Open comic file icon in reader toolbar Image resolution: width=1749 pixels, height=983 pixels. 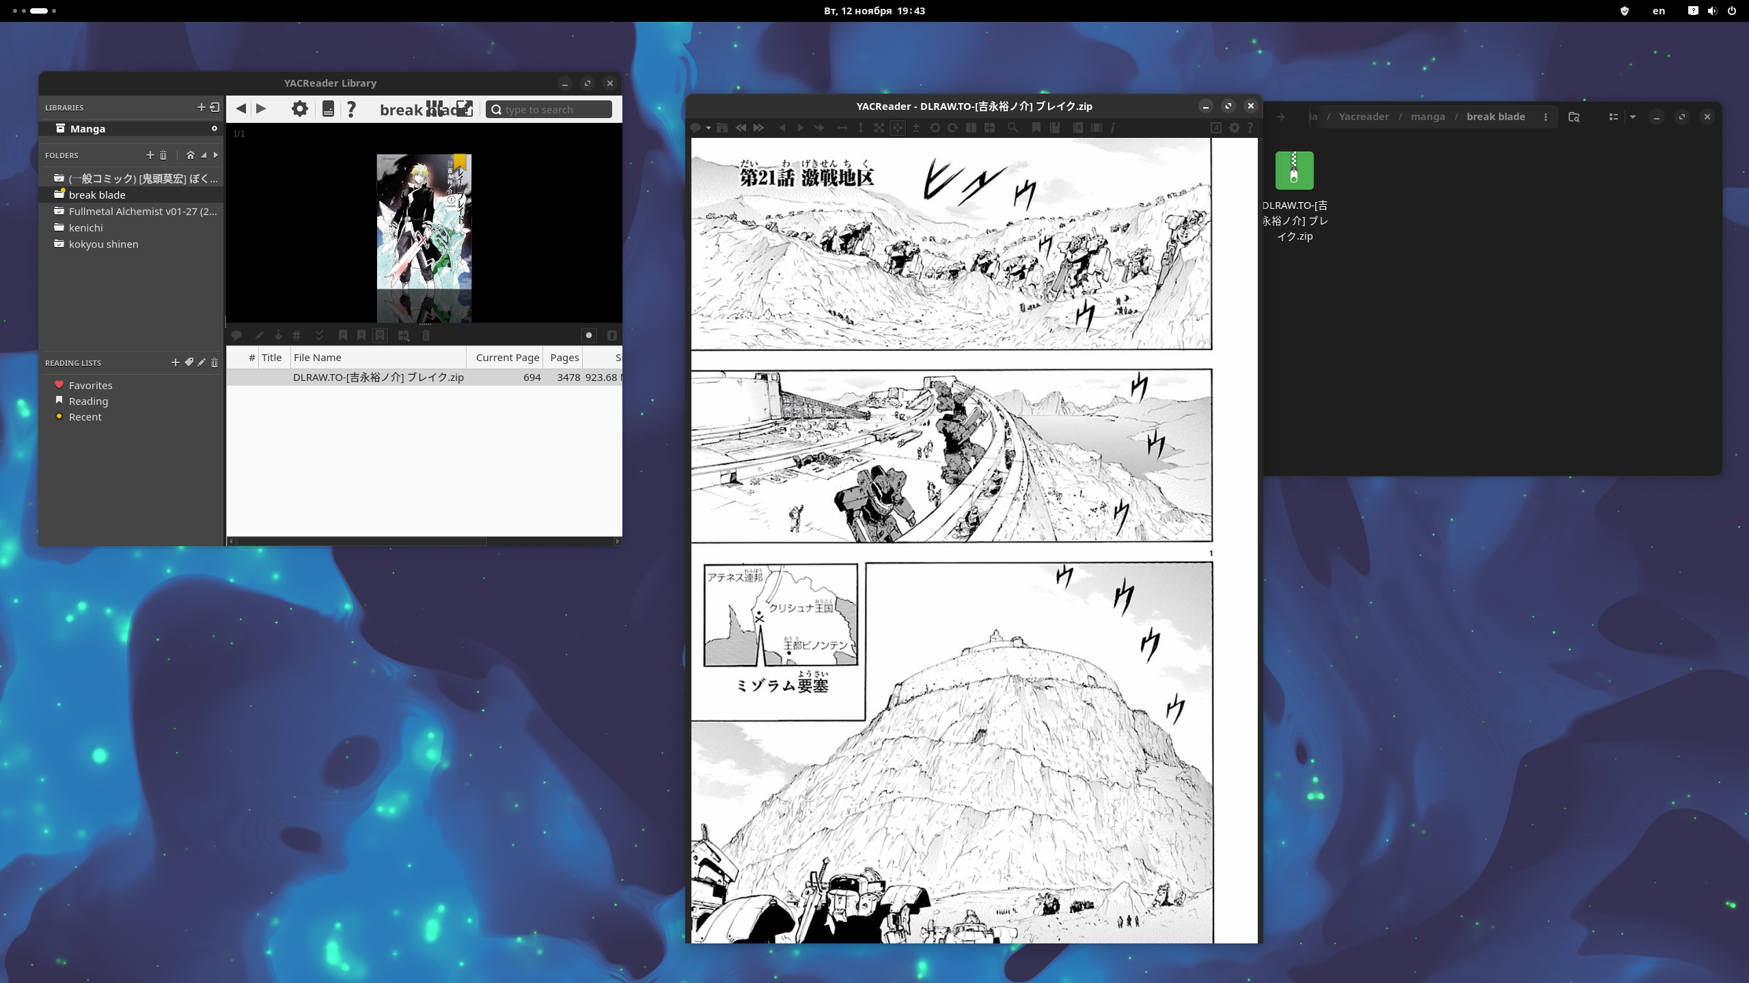pos(696,128)
